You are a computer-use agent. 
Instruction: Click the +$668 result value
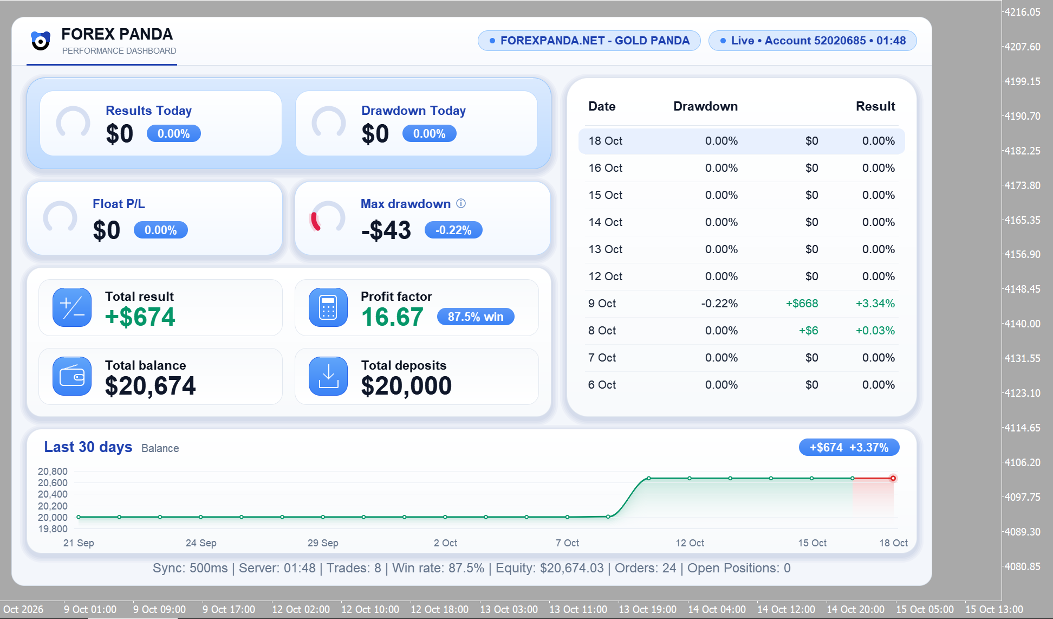pyautogui.click(x=802, y=304)
